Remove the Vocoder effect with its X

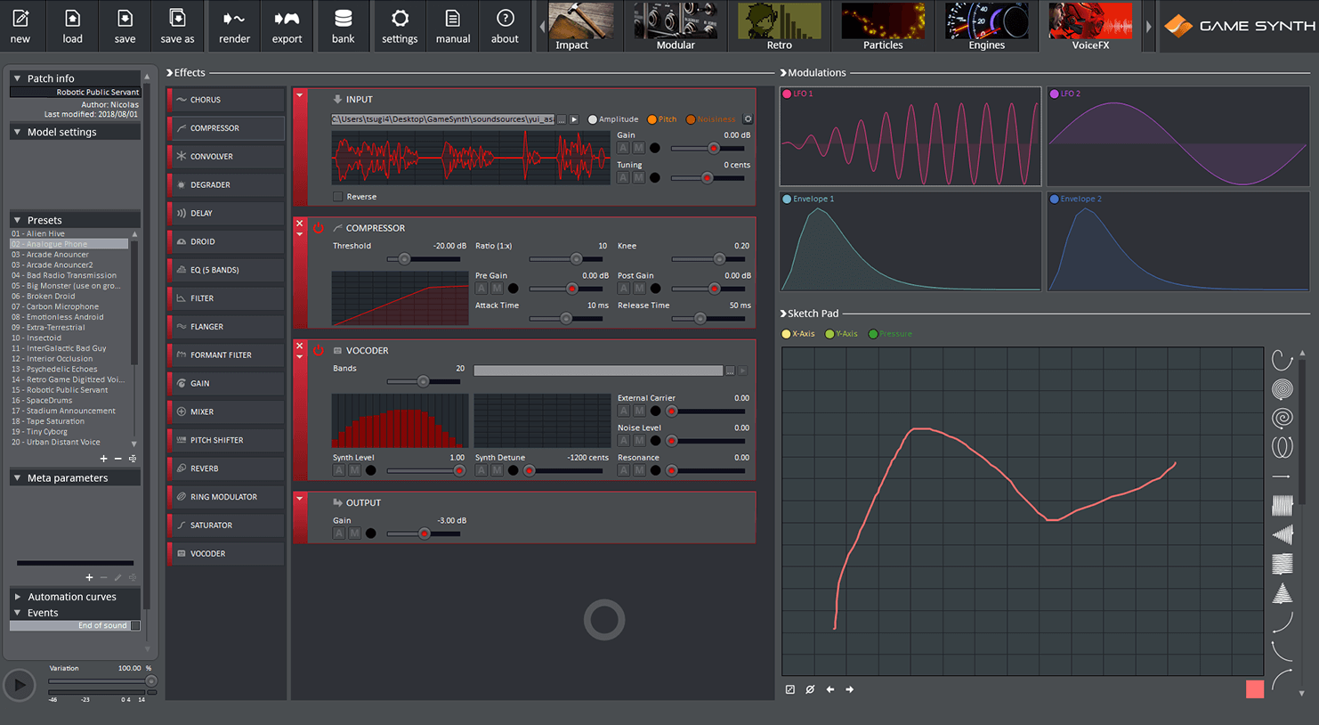[x=300, y=346]
